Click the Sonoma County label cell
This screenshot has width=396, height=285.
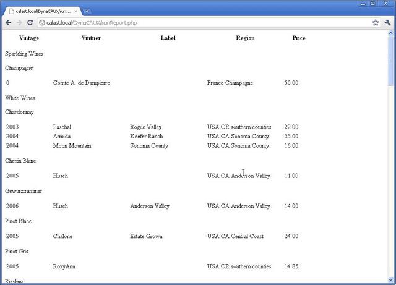click(x=149, y=146)
